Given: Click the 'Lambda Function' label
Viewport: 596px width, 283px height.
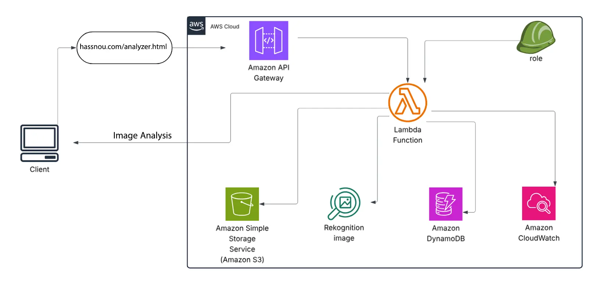Looking at the screenshot, I should 408,135.
